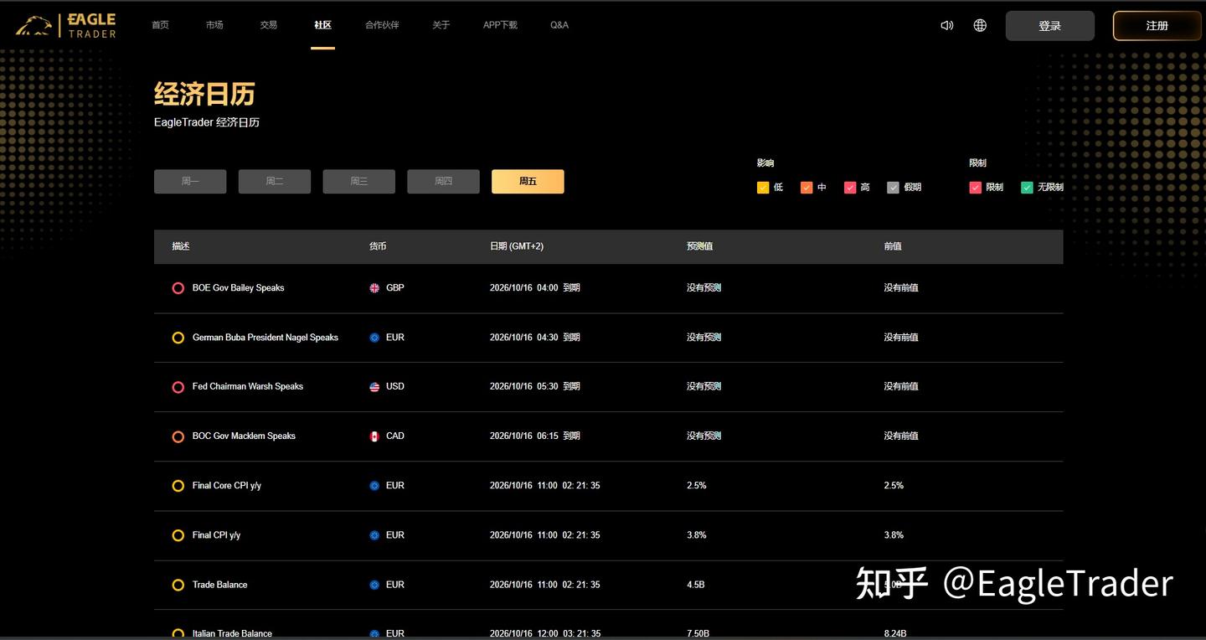Click impact circle for Final CPI y/y
The image size is (1206, 640).
point(178,535)
